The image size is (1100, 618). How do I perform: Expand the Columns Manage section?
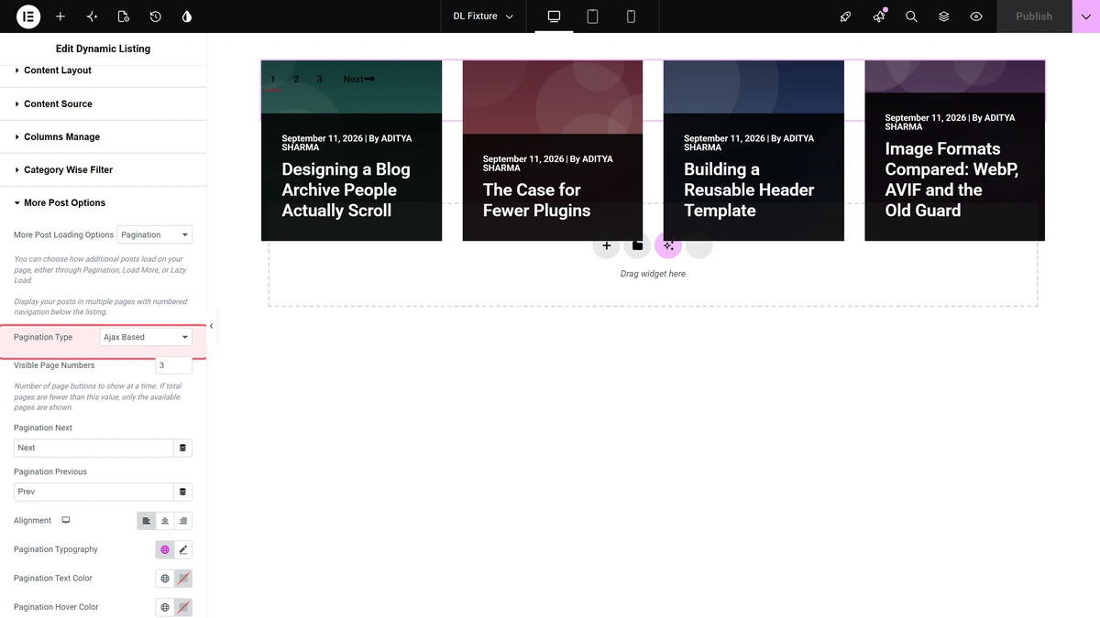pos(103,136)
